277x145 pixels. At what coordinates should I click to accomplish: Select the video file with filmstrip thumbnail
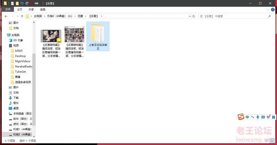51,43
